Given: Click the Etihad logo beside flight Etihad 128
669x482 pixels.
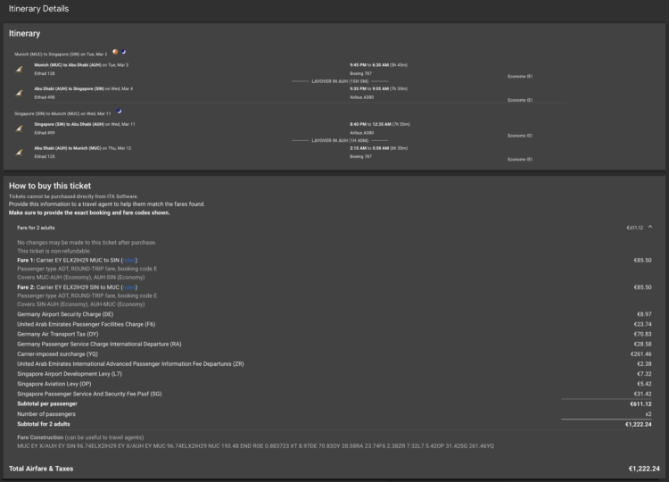Looking at the screenshot, I should 20,69.
